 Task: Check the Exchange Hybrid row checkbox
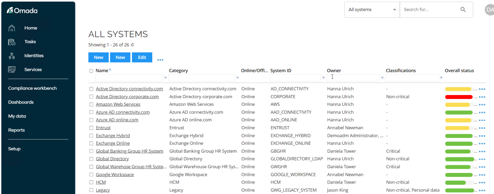click(91, 135)
